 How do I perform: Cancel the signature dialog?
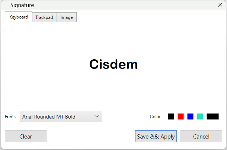click(x=201, y=136)
